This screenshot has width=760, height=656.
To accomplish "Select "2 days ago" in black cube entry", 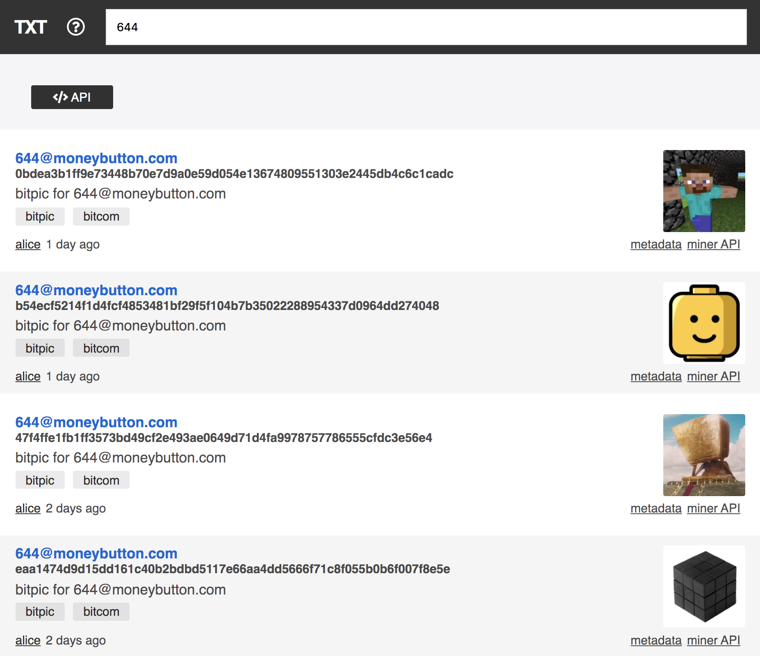I will (76, 640).
